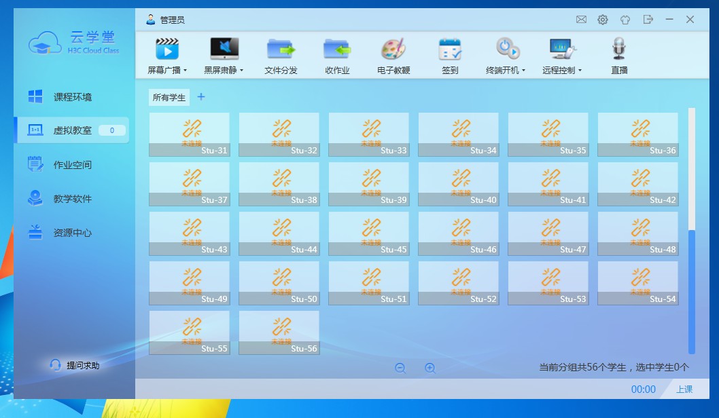Select student thumbnail Stu-34

[458, 134]
